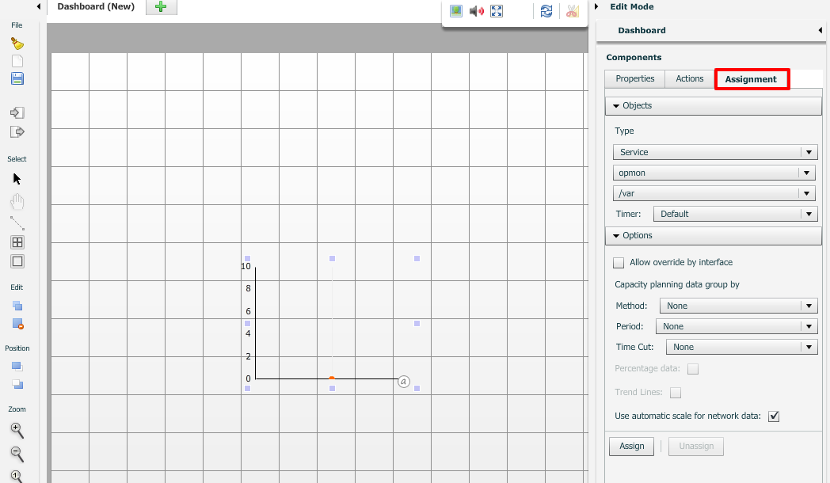The height and width of the screenshot is (483, 830).
Task: Zoom in with the plus magnifier
Action: pyautogui.click(x=17, y=431)
